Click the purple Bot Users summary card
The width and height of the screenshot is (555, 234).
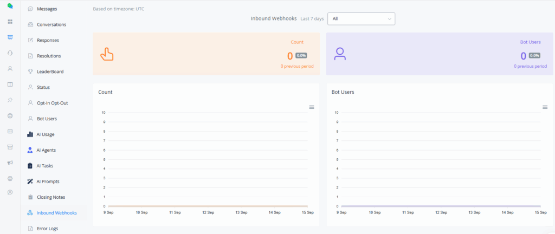pyautogui.click(x=440, y=54)
